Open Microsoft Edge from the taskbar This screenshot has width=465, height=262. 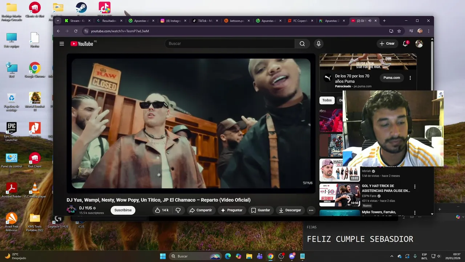click(228, 256)
